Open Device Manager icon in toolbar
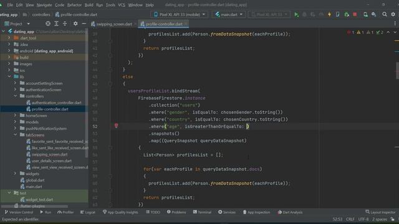 [x=365, y=14]
